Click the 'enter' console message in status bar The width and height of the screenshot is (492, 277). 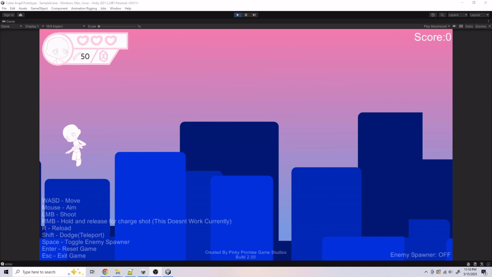(9, 264)
